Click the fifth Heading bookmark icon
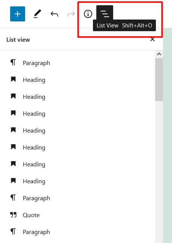 (13, 147)
